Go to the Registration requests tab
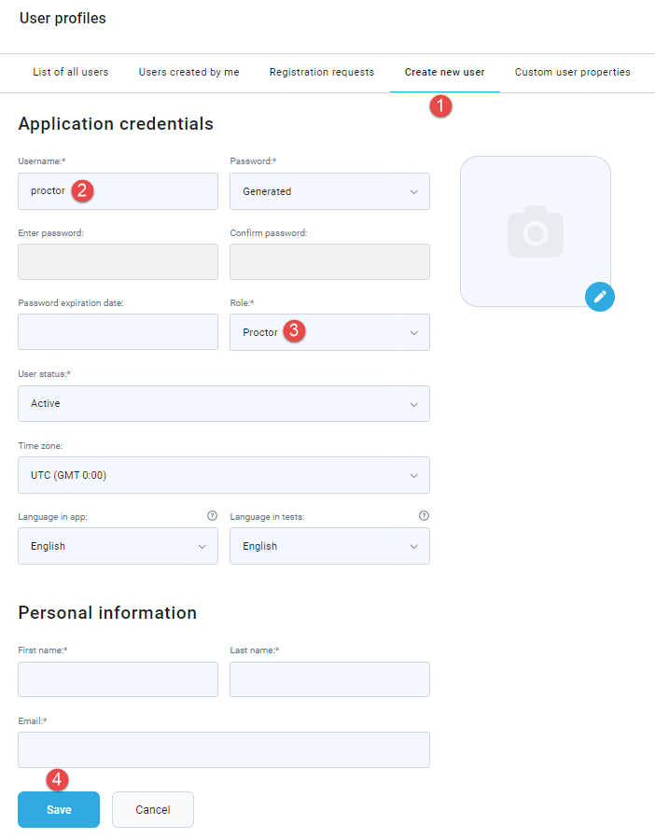 pyautogui.click(x=322, y=72)
